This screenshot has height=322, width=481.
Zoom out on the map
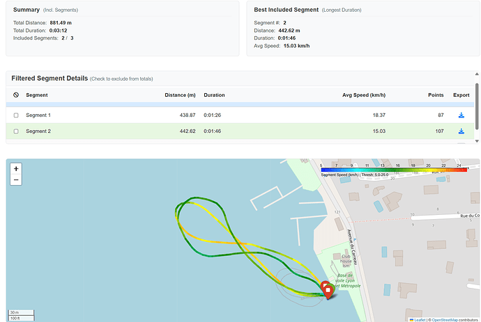point(16,179)
